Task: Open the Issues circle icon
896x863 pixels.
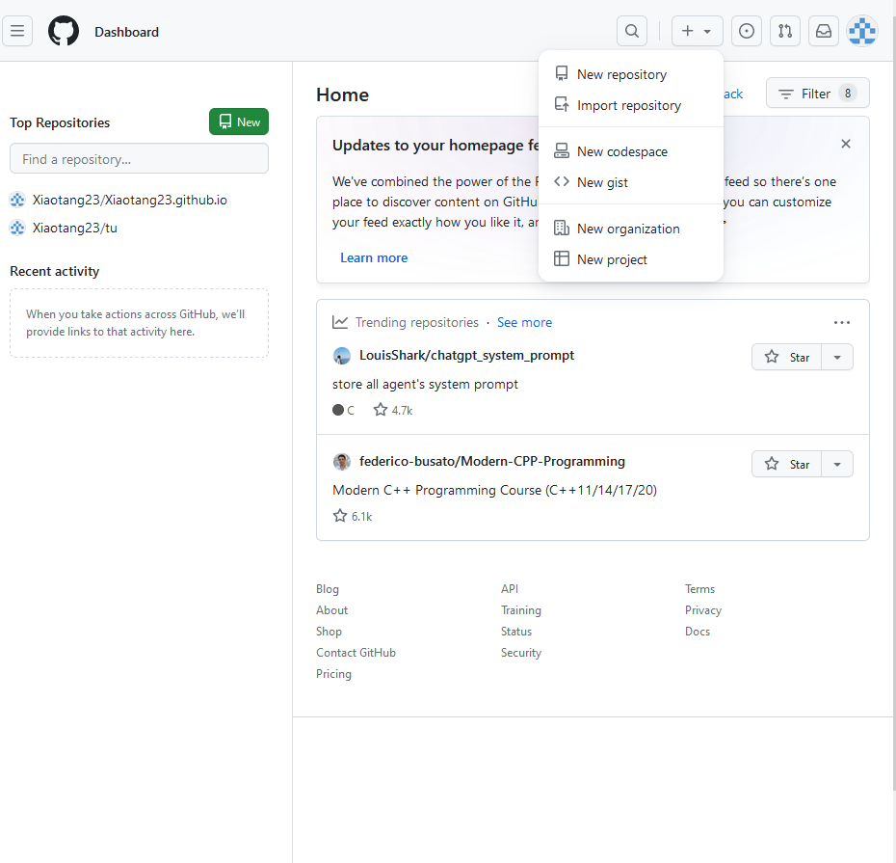Action: click(x=747, y=31)
